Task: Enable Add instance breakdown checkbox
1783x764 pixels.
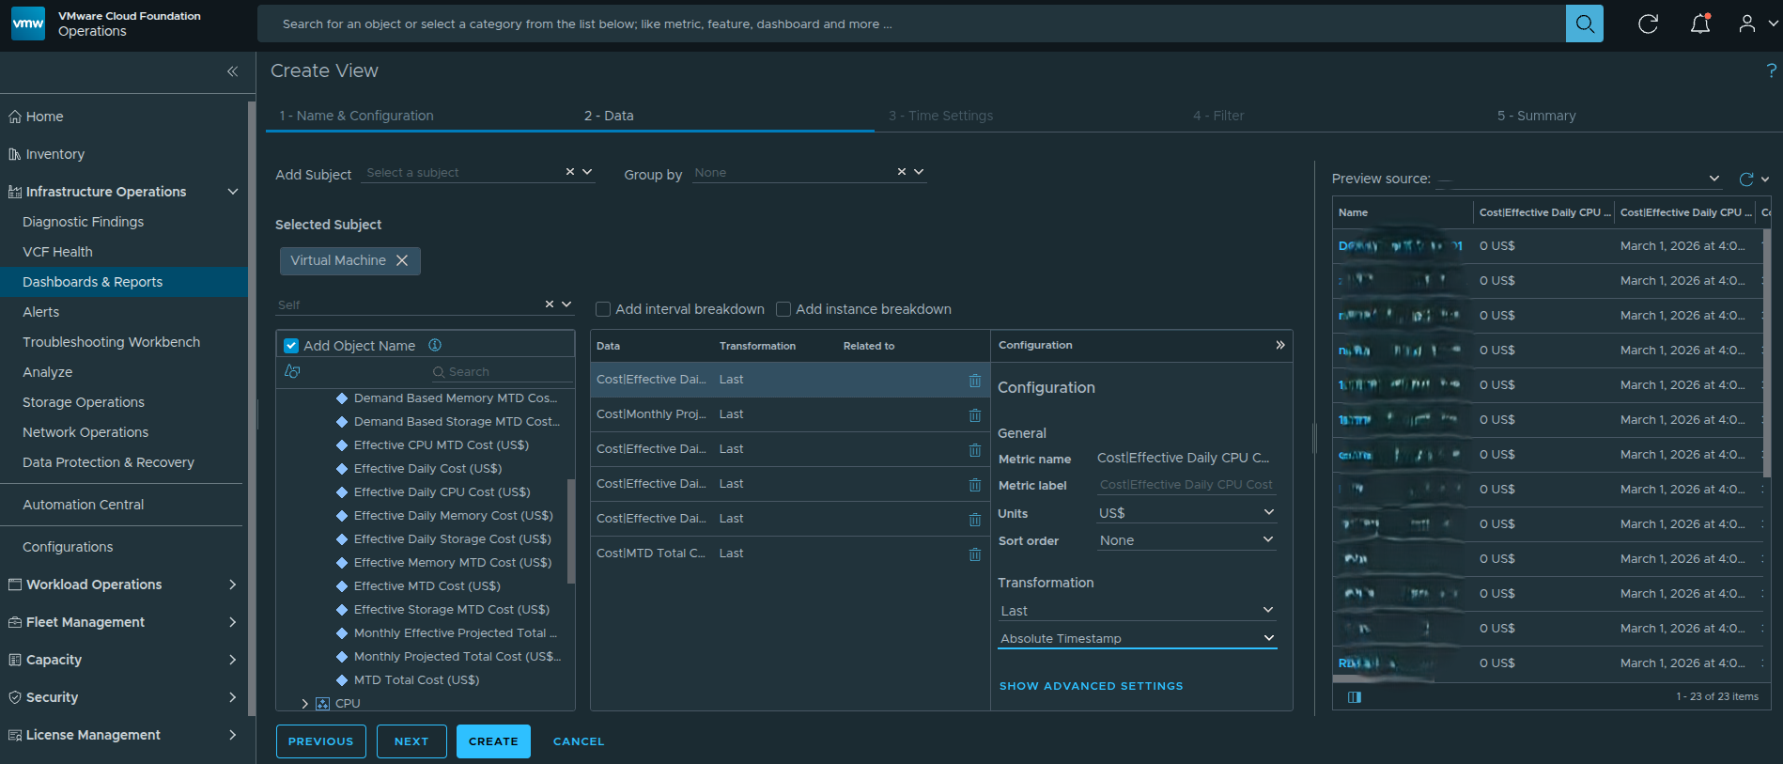Action: (783, 309)
